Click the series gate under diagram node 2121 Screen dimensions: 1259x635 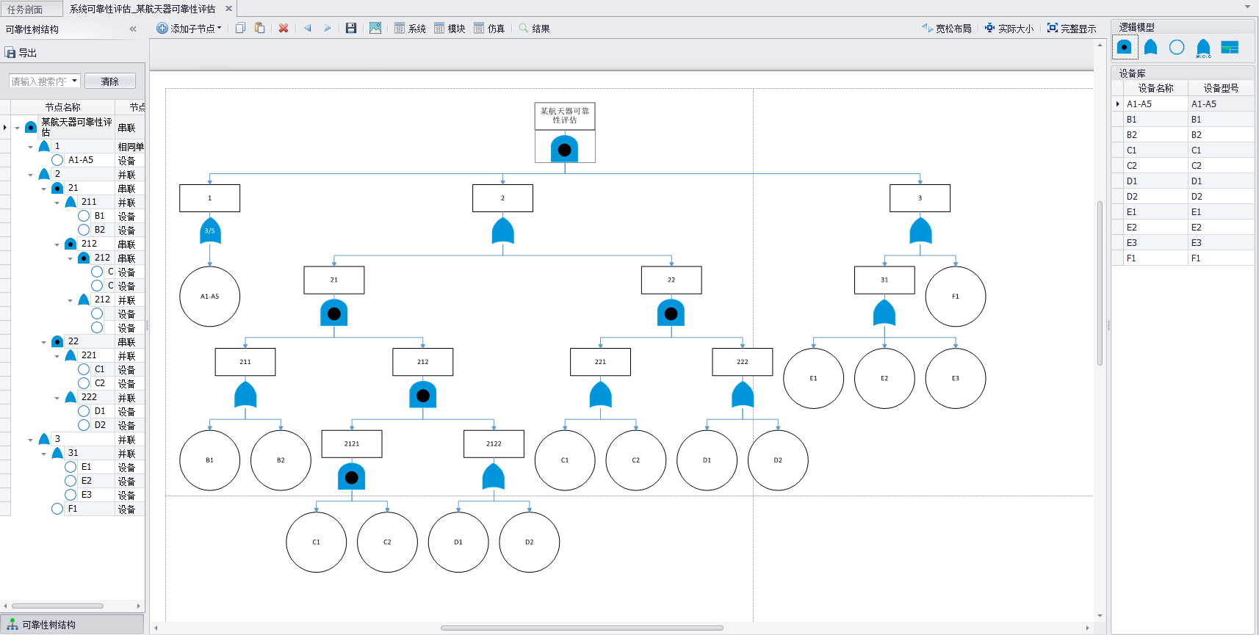point(352,476)
